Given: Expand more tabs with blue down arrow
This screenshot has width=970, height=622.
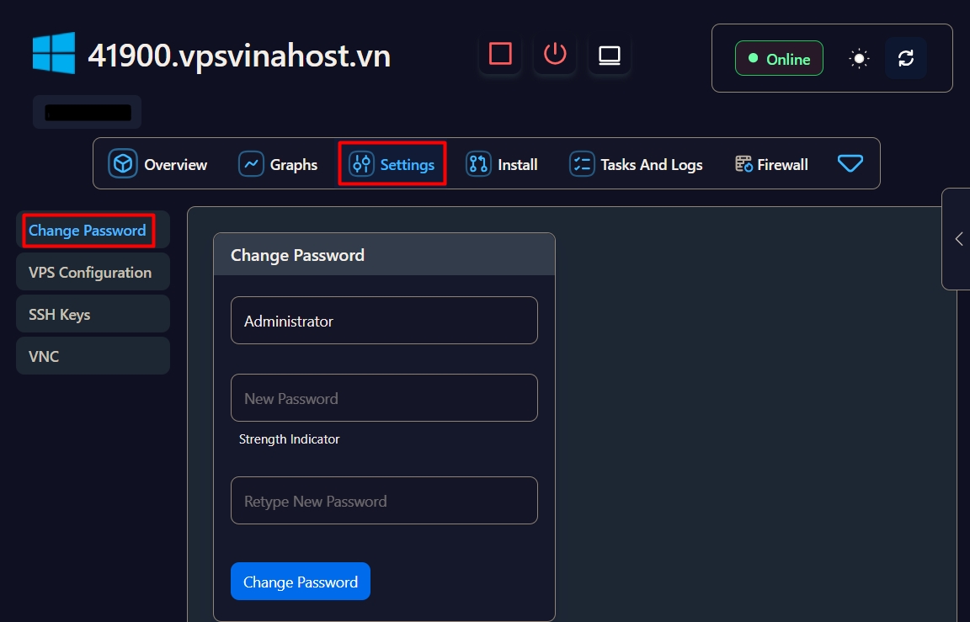Looking at the screenshot, I should 850,163.
